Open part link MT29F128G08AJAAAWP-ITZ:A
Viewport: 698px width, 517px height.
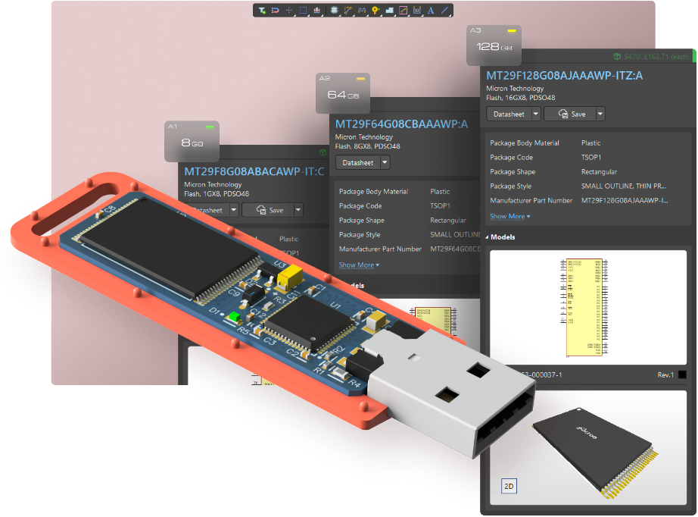[565, 76]
